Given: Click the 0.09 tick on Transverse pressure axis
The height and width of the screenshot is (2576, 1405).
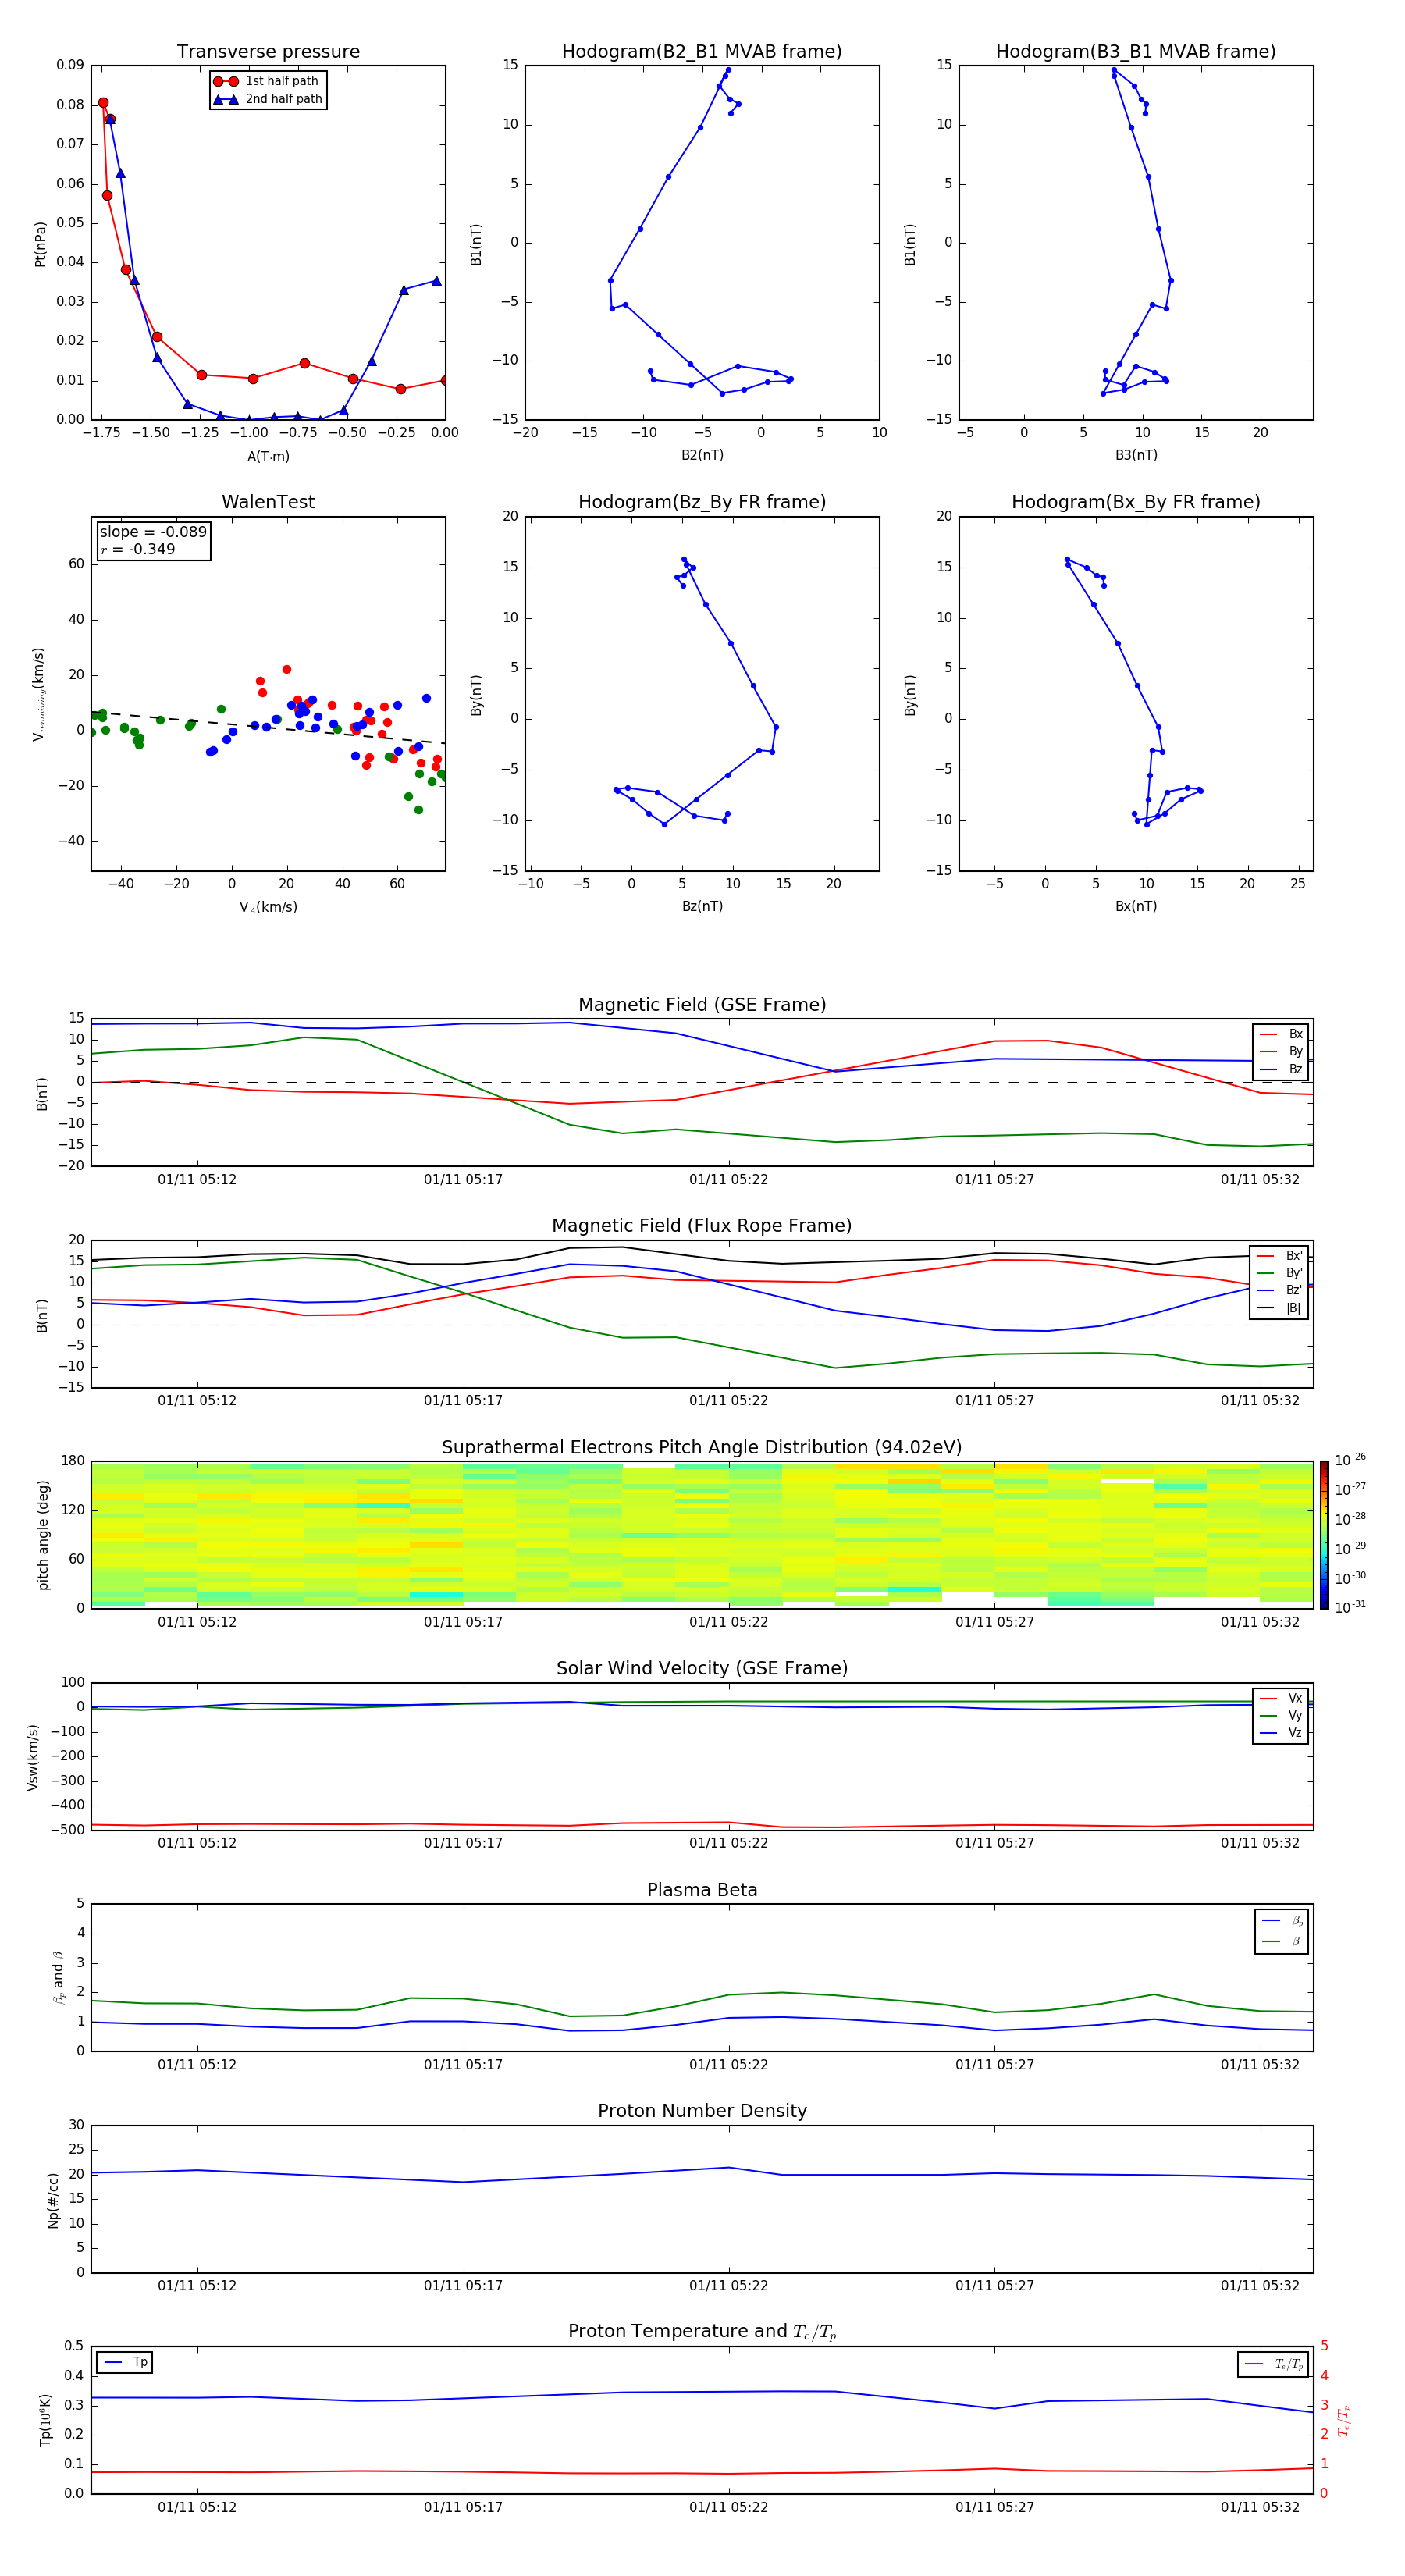Looking at the screenshot, I should point(70,65).
